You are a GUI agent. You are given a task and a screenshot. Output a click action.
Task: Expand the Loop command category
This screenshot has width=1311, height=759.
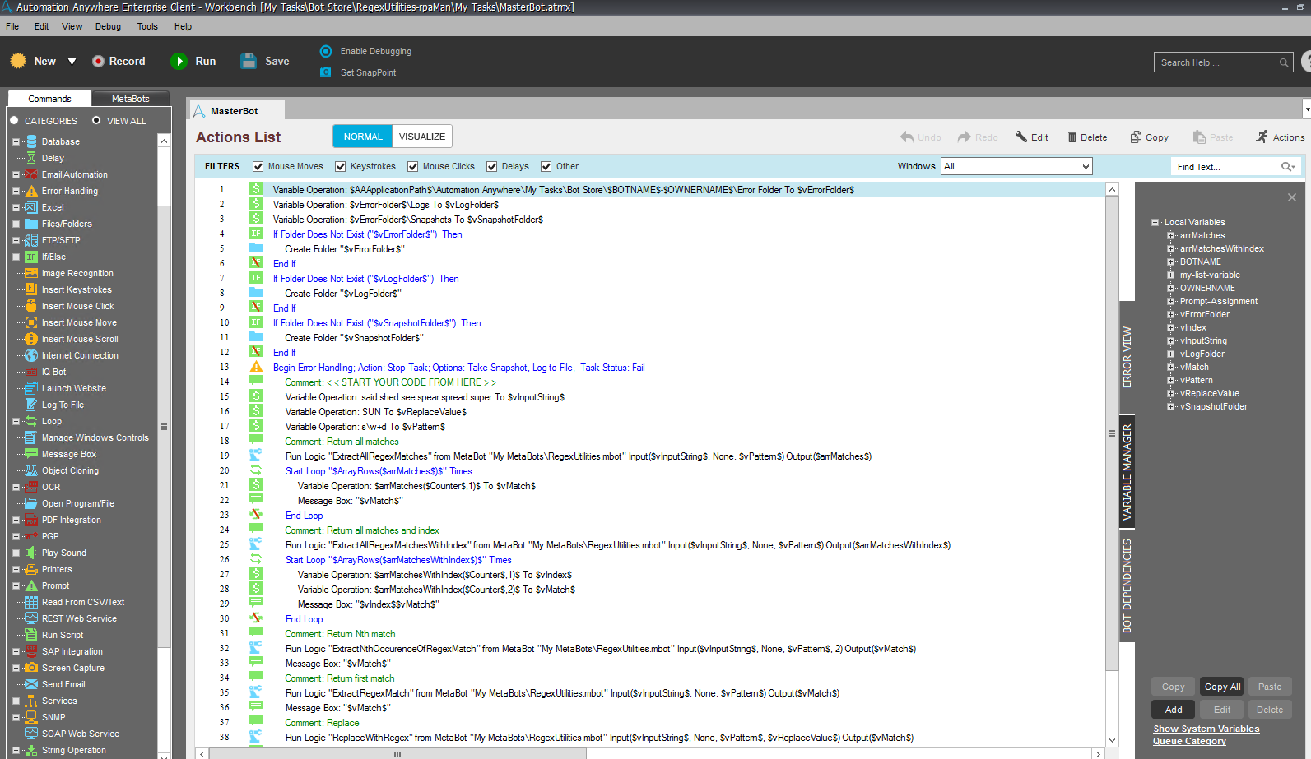[16, 421]
